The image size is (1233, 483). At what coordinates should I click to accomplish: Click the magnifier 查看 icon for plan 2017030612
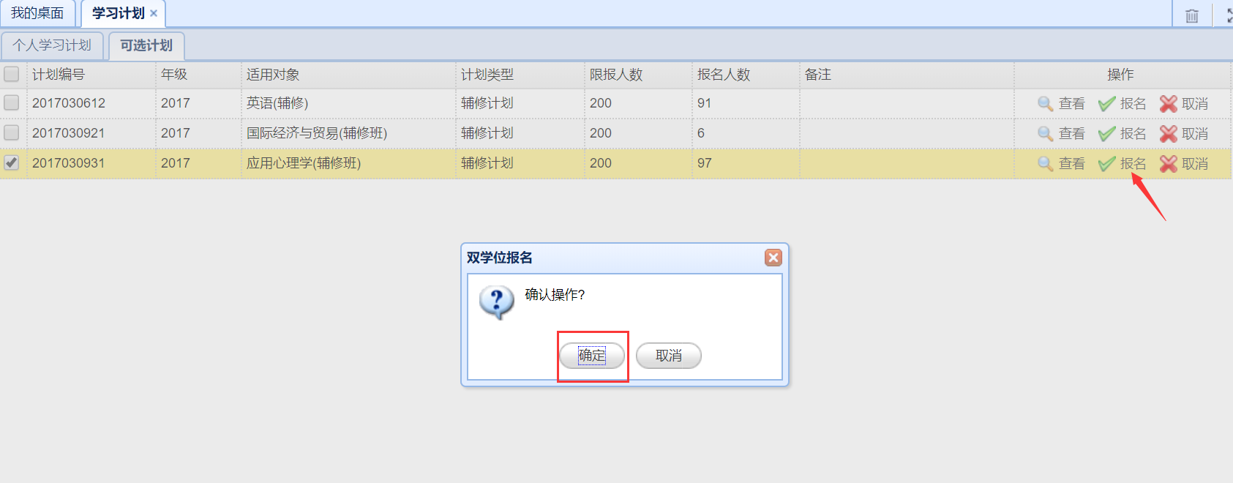click(x=1046, y=104)
